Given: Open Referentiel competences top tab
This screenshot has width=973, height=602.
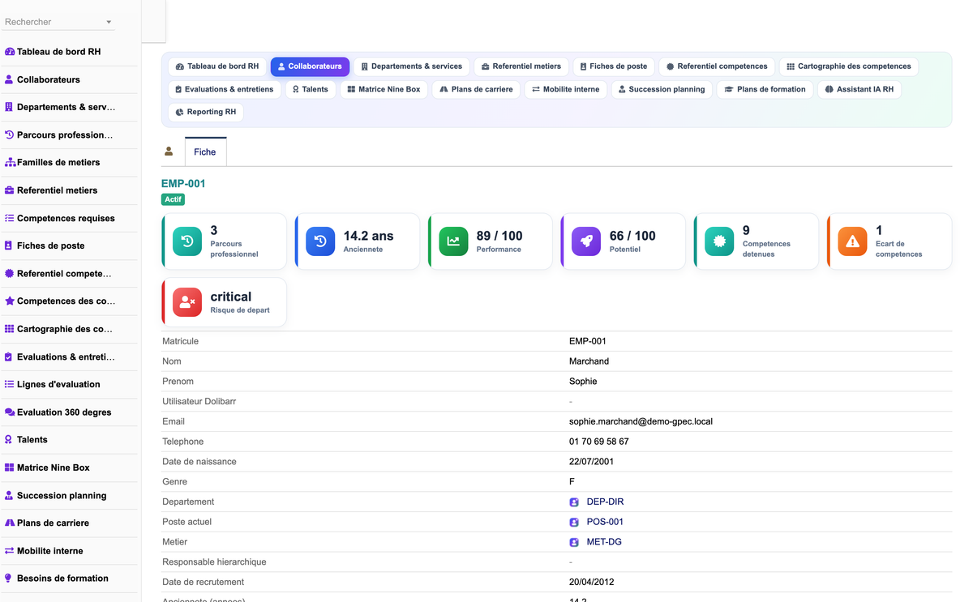Looking at the screenshot, I should 717,66.
